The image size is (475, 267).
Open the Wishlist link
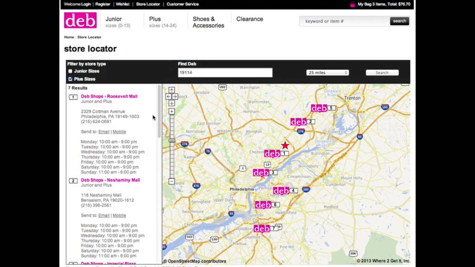tap(122, 4)
